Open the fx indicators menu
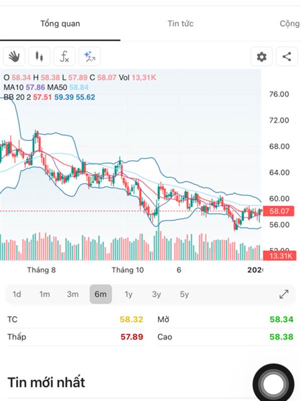This screenshot has width=301, height=401. coord(64,57)
